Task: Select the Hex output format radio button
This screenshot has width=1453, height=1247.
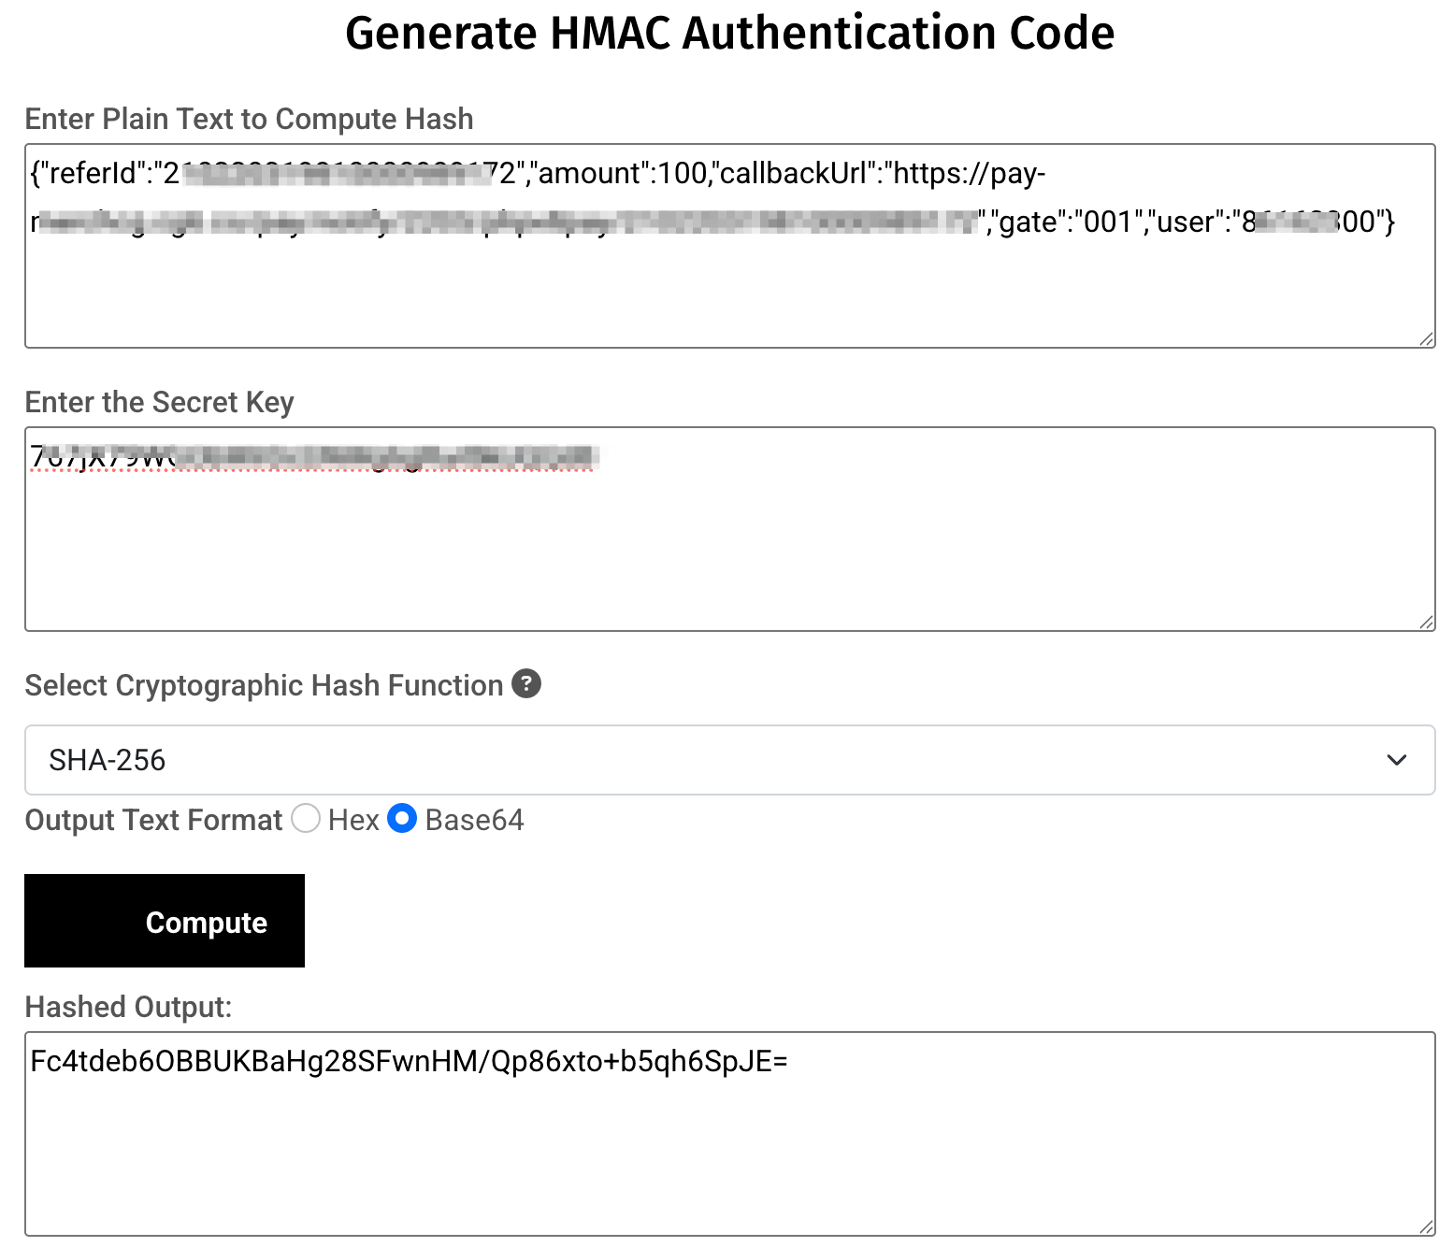Action: pyautogui.click(x=306, y=819)
